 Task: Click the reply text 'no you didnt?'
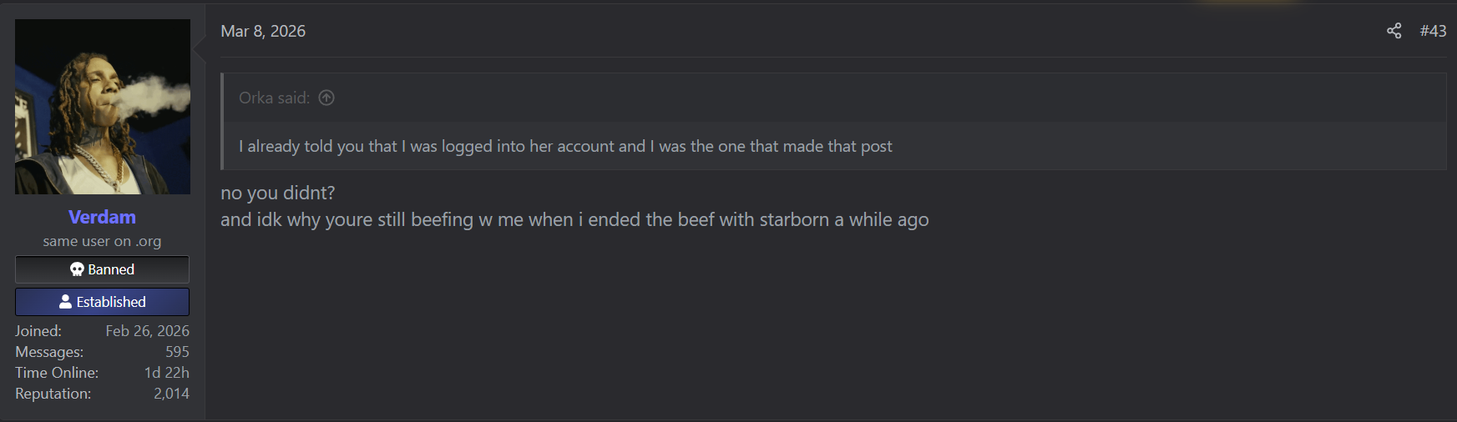pyautogui.click(x=277, y=193)
